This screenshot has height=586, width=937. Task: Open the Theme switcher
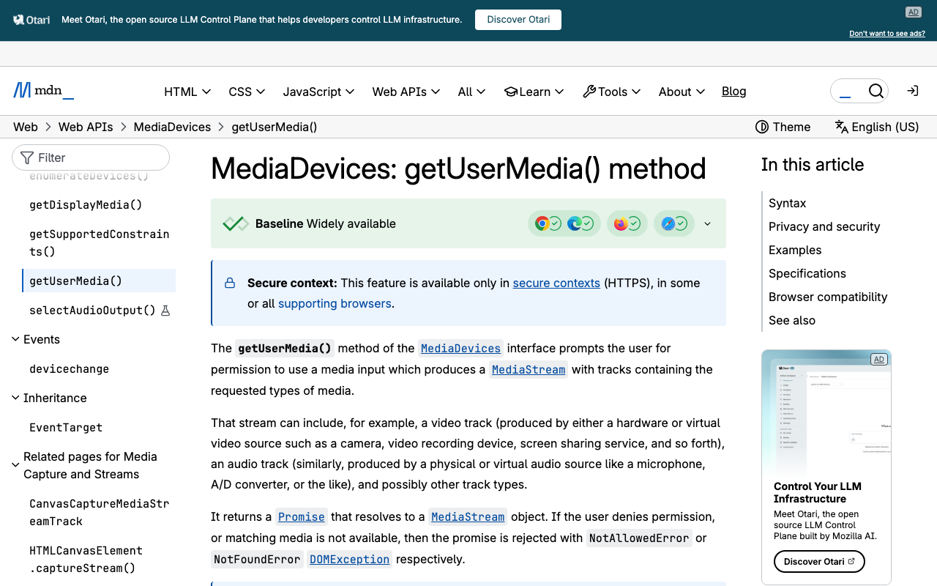pyautogui.click(x=783, y=127)
